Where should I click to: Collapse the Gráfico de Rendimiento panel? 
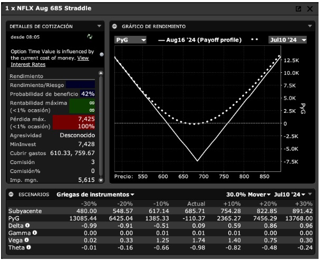click(x=114, y=26)
